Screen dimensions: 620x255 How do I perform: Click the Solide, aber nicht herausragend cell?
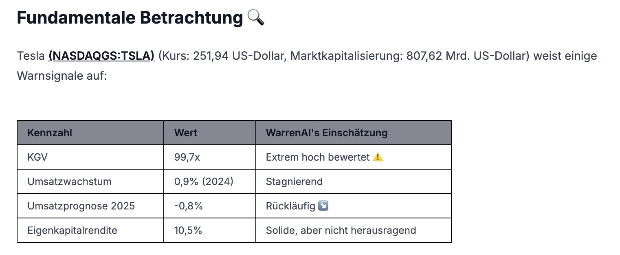pos(354,230)
